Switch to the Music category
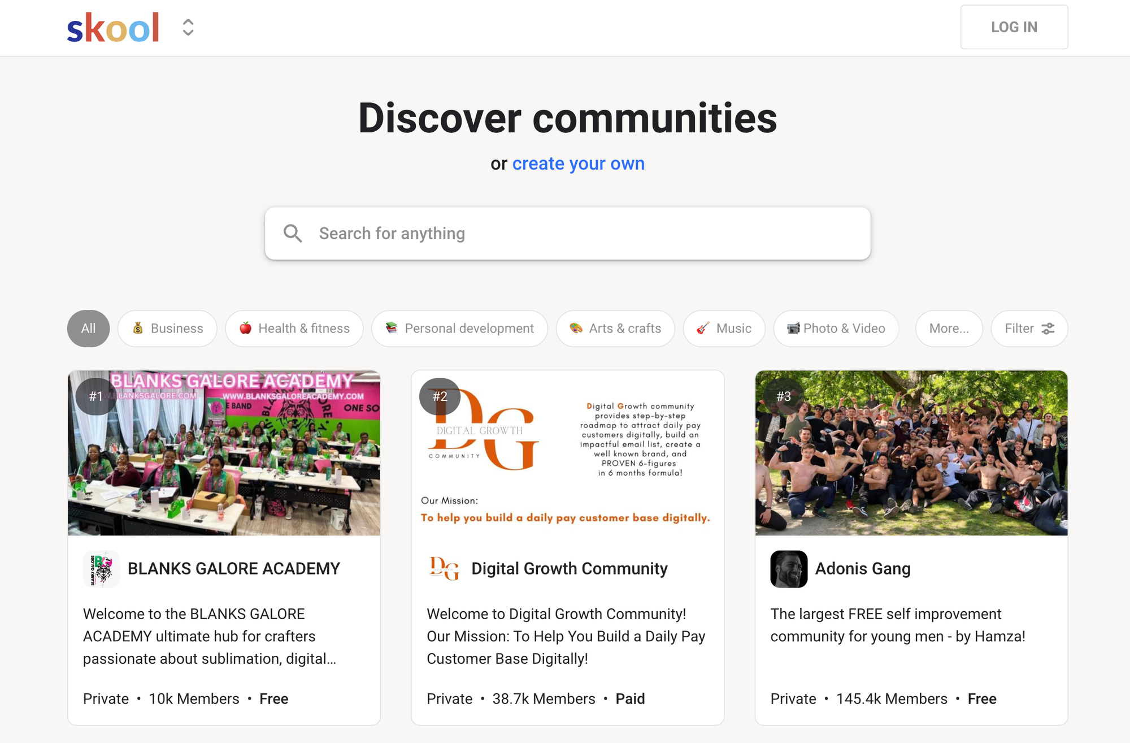The height and width of the screenshot is (743, 1130). pos(724,329)
